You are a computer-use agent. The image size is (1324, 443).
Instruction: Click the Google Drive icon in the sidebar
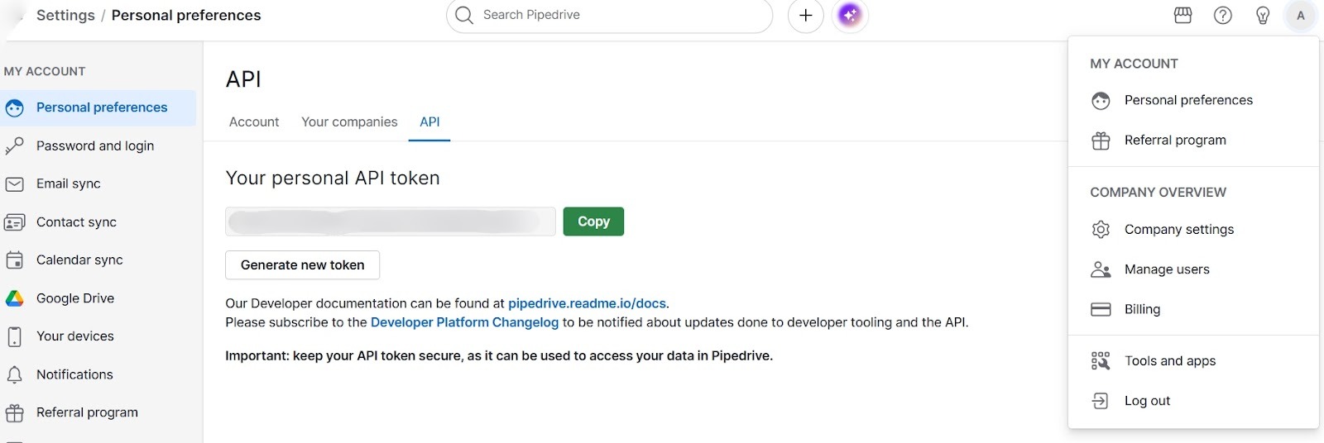click(15, 298)
